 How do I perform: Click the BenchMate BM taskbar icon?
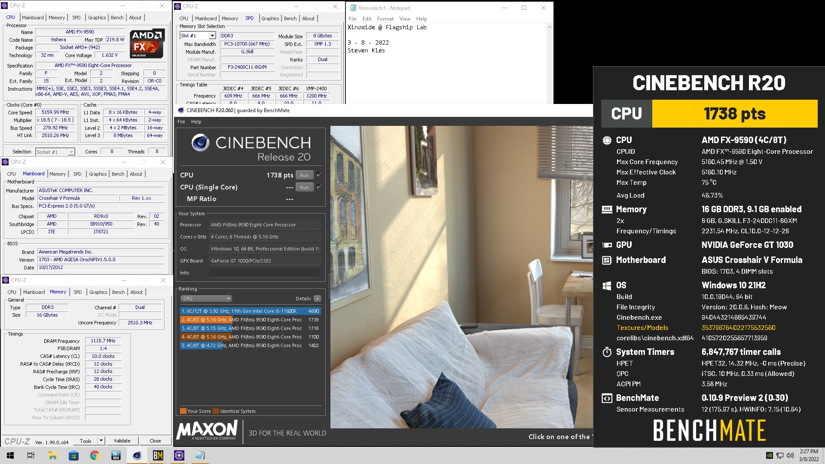(x=158, y=455)
